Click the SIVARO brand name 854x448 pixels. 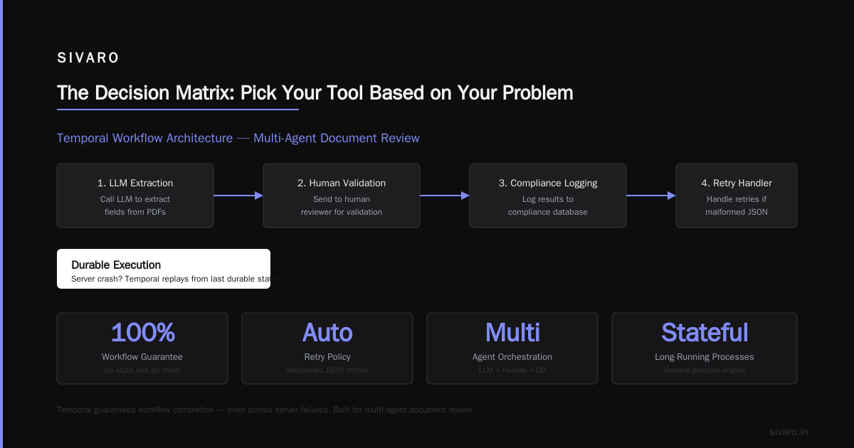point(88,58)
